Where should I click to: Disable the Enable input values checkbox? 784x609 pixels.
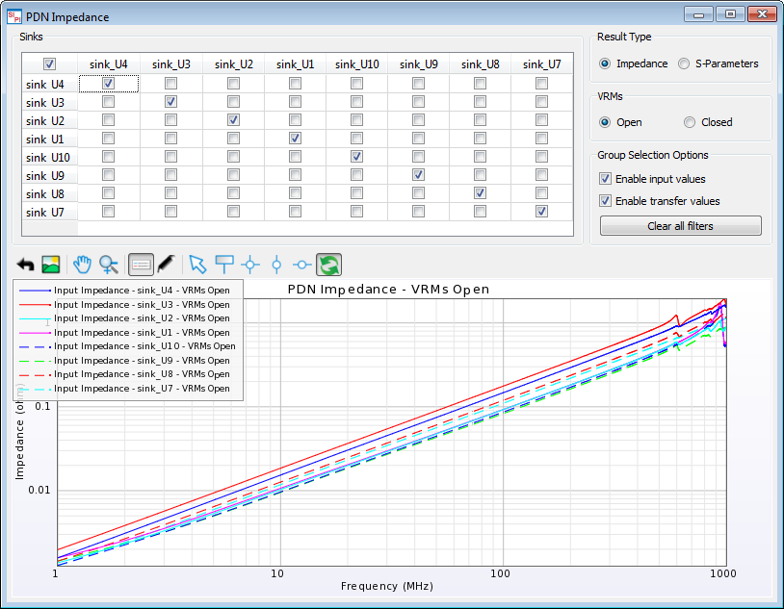click(606, 179)
